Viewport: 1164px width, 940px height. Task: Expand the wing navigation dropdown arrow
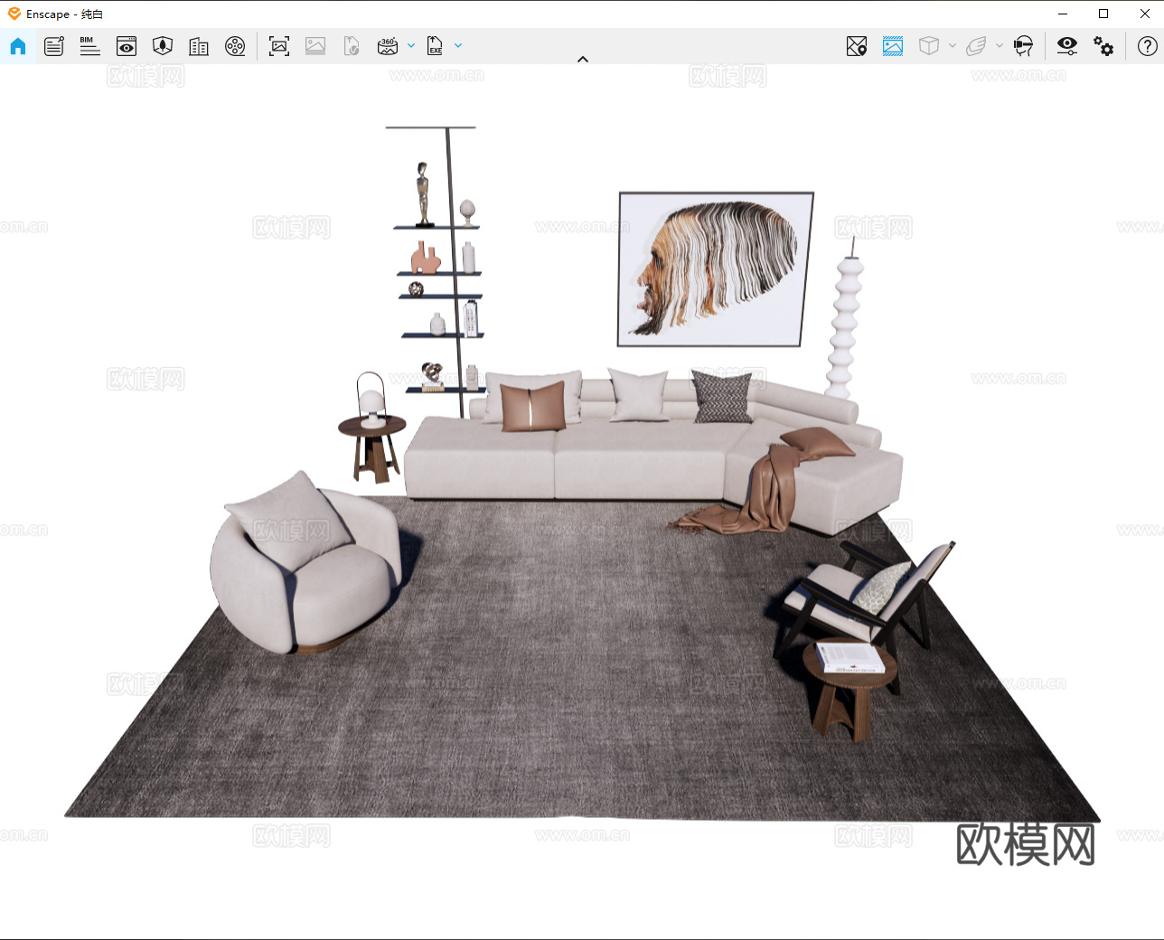(1000, 45)
